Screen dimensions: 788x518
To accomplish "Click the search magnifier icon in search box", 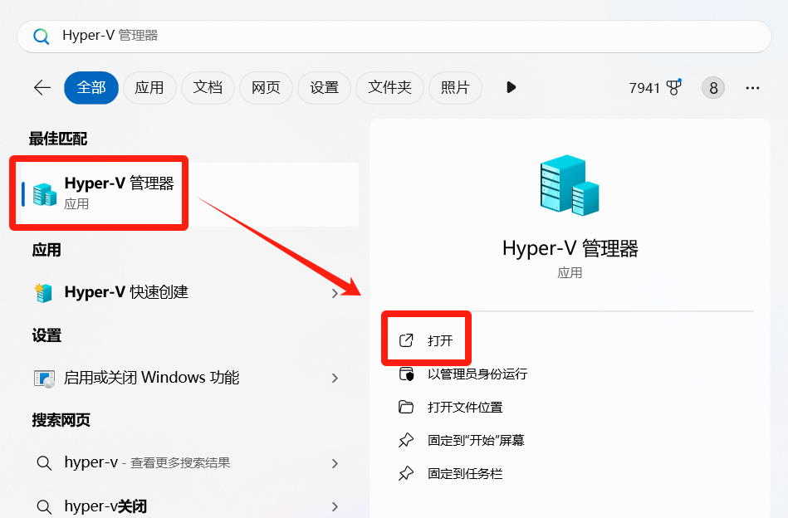I will (x=40, y=36).
